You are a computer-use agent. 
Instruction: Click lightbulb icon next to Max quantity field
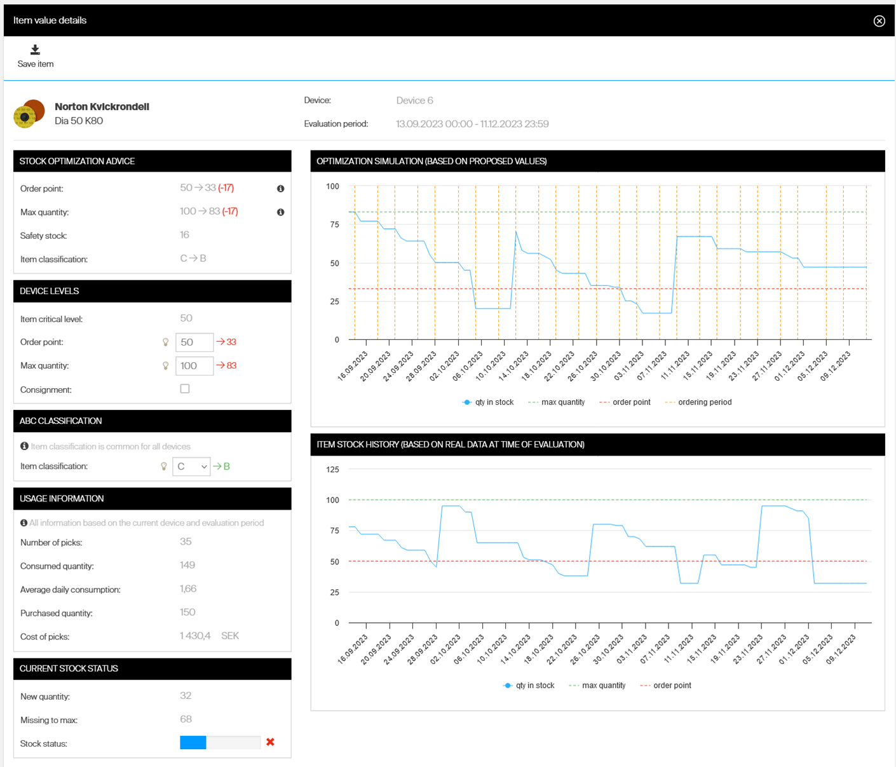point(166,366)
